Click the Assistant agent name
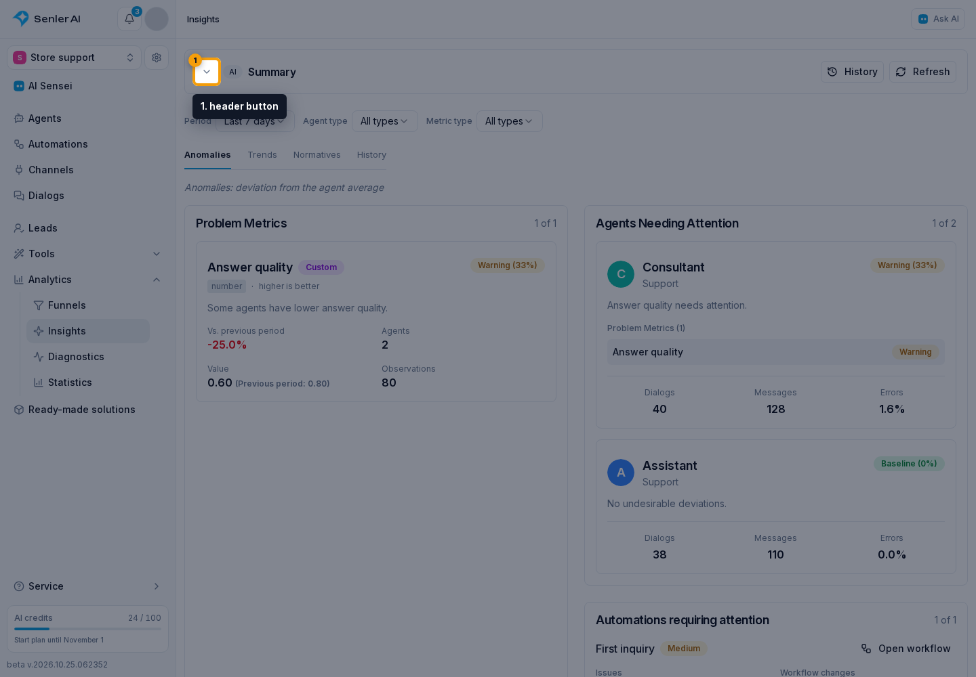Viewport: 976px width, 677px height. coord(670,466)
